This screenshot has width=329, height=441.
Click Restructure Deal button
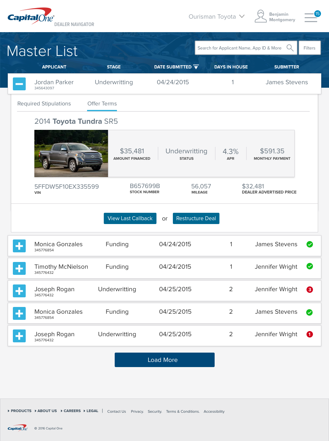[x=196, y=218]
